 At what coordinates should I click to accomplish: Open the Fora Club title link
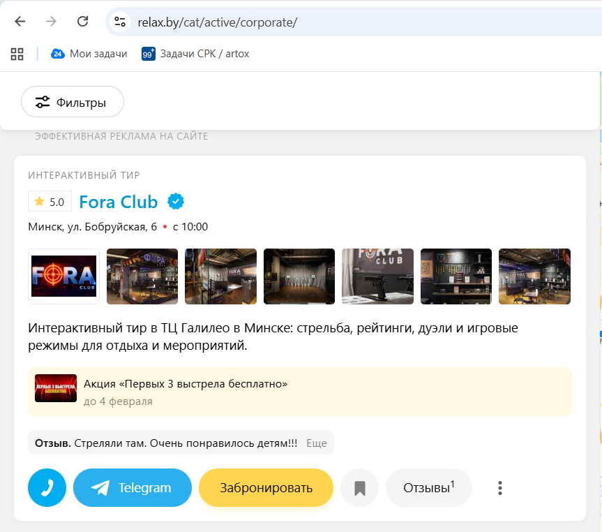point(119,202)
